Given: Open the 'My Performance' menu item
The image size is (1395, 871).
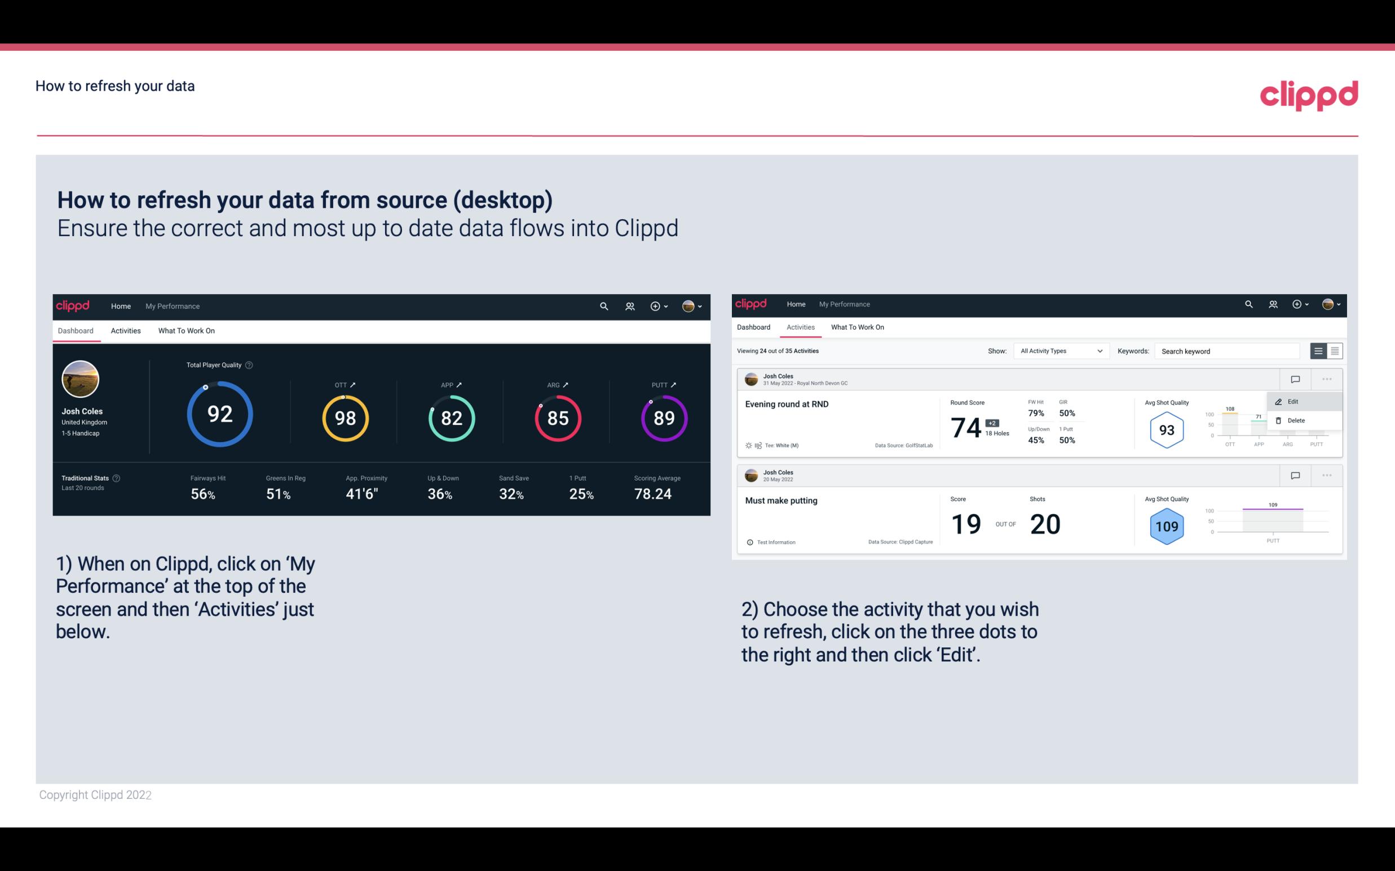Looking at the screenshot, I should (172, 305).
